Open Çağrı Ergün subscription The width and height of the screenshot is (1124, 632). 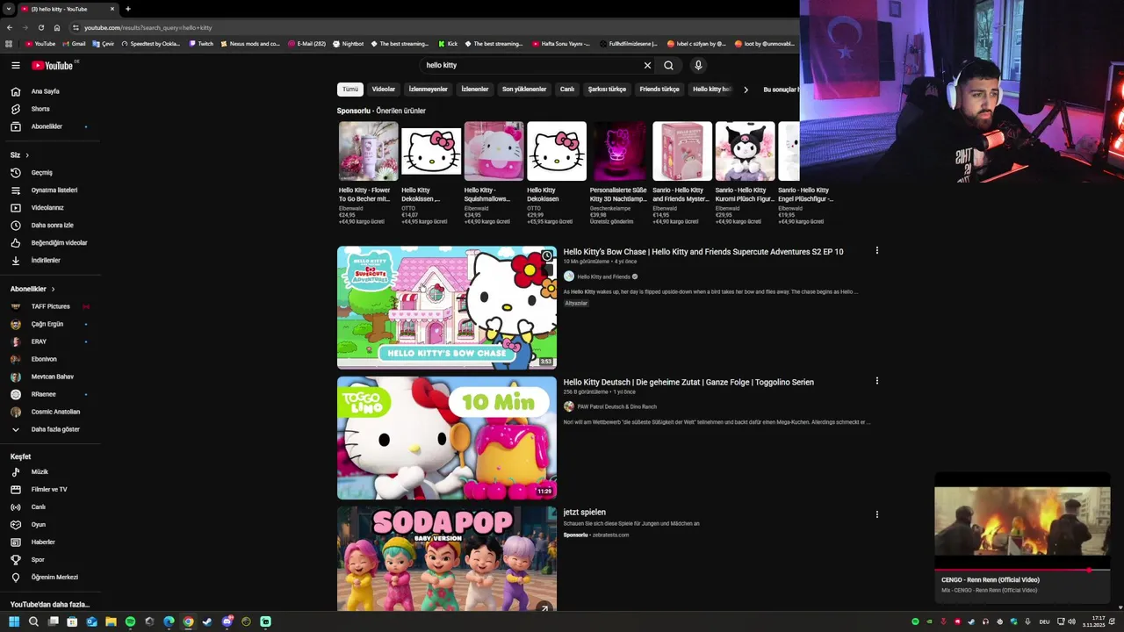(49, 324)
